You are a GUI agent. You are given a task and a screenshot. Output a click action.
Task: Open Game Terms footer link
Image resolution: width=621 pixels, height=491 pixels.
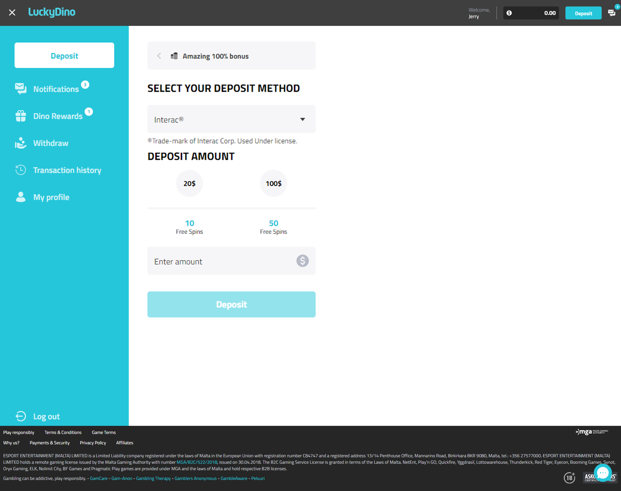coord(104,432)
